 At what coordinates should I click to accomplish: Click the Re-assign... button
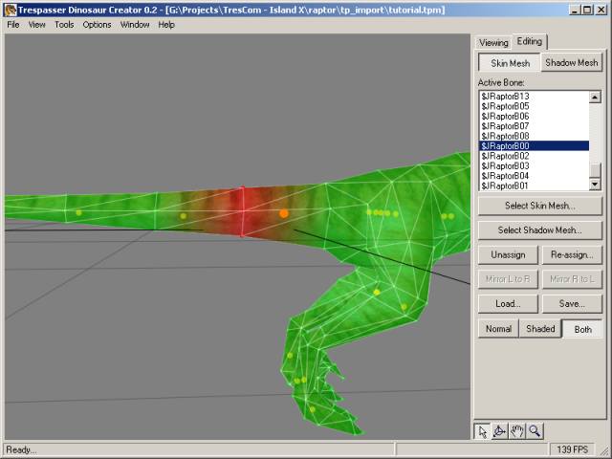[x=572, y=255]
